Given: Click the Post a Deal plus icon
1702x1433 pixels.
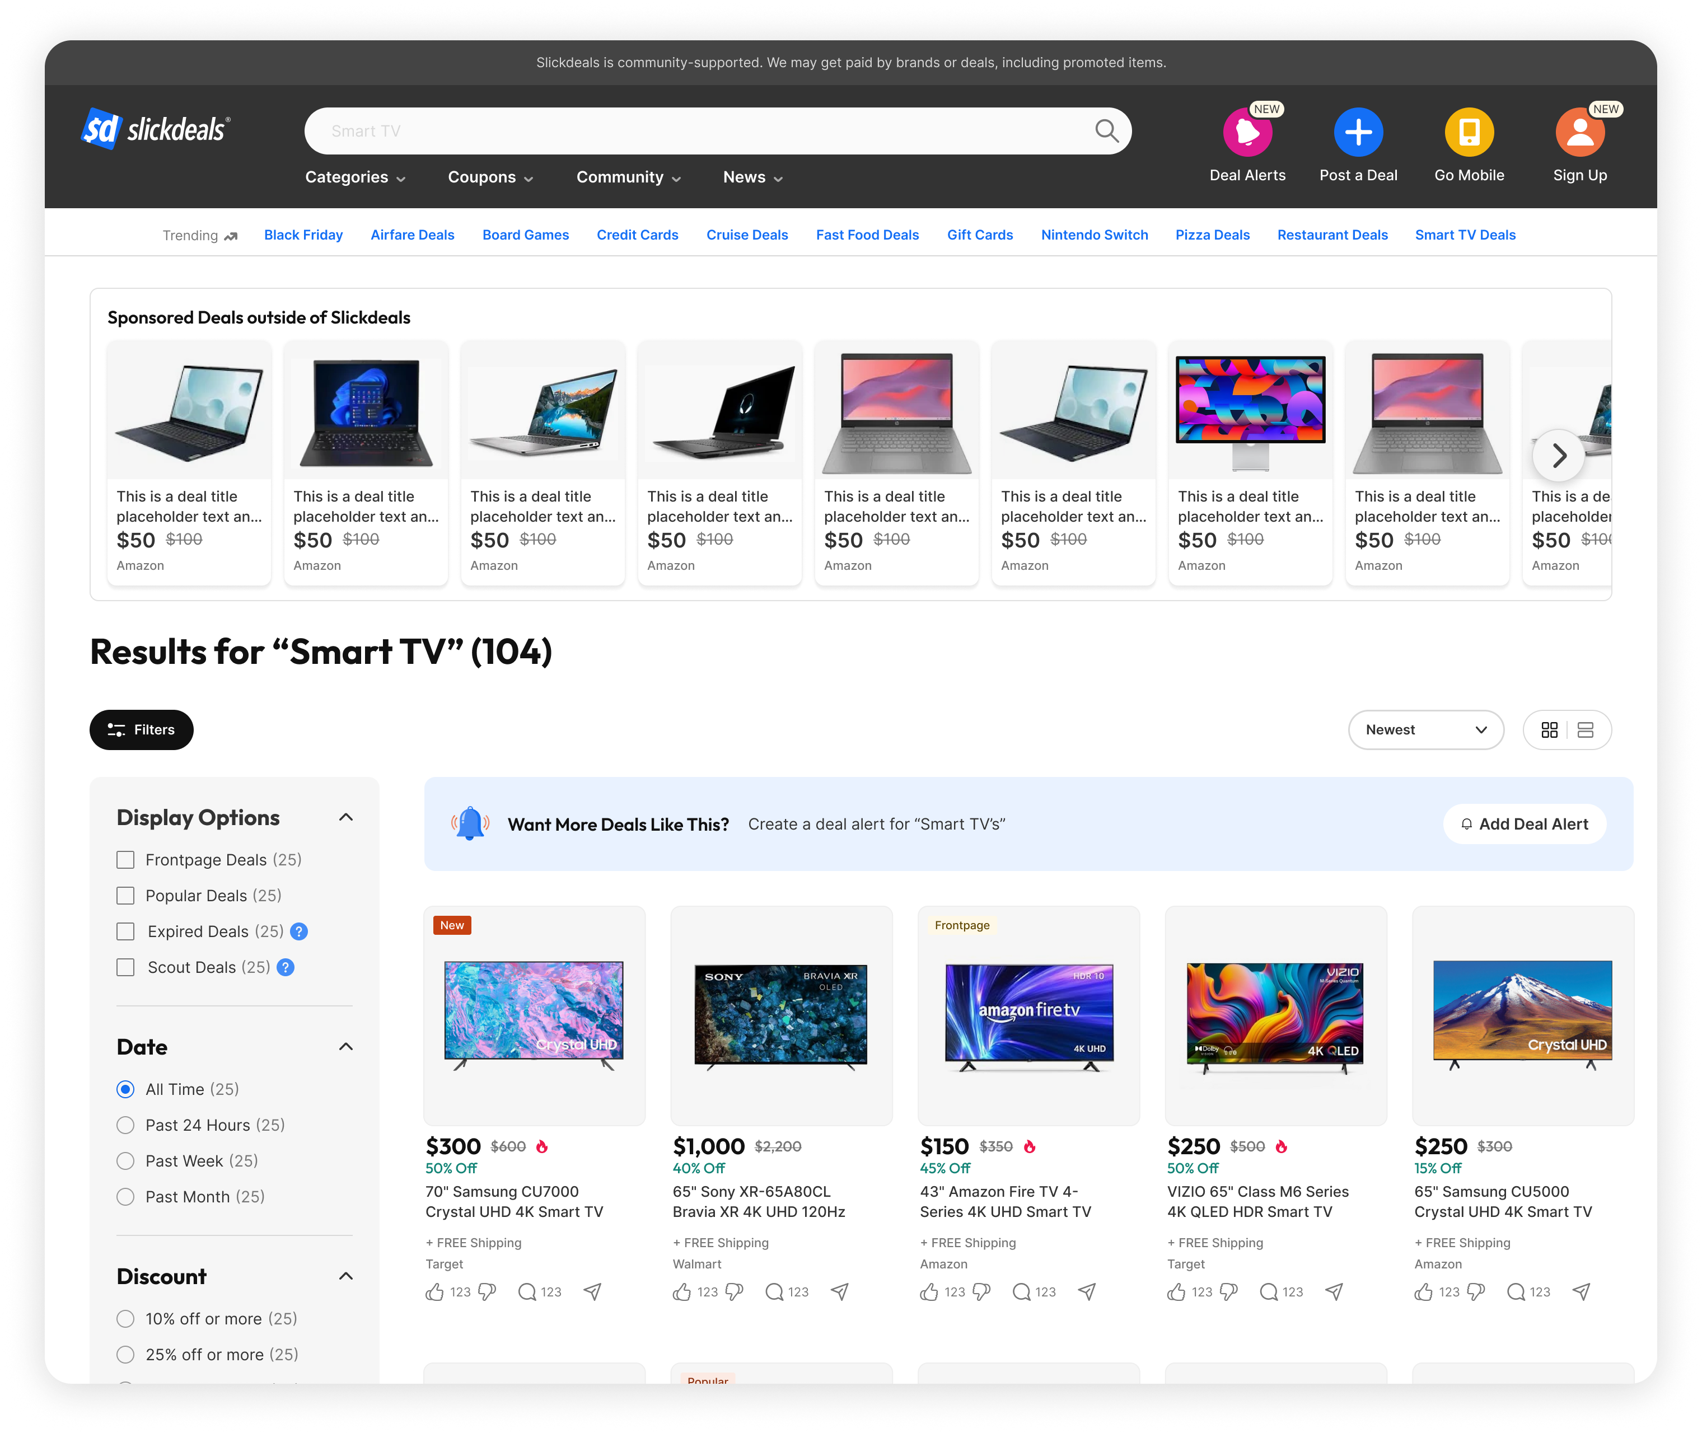Looking at the screenshot, I should point(1358,133).
